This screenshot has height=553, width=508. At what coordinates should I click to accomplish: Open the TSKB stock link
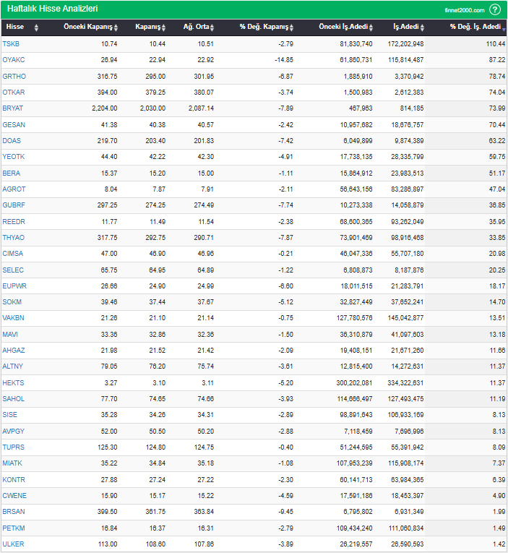pyautogui.click(x=11, y=44)
